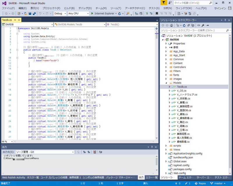
Task: Click the editor vertical scrollbar down arrow
Action: (x=157, y=138)
